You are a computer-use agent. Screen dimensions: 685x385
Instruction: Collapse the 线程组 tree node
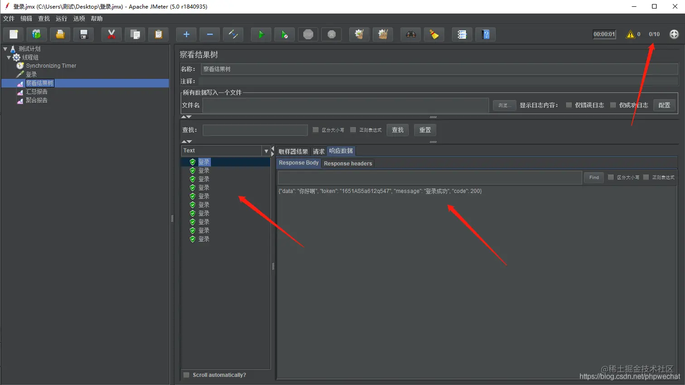(x=9, y=58)
